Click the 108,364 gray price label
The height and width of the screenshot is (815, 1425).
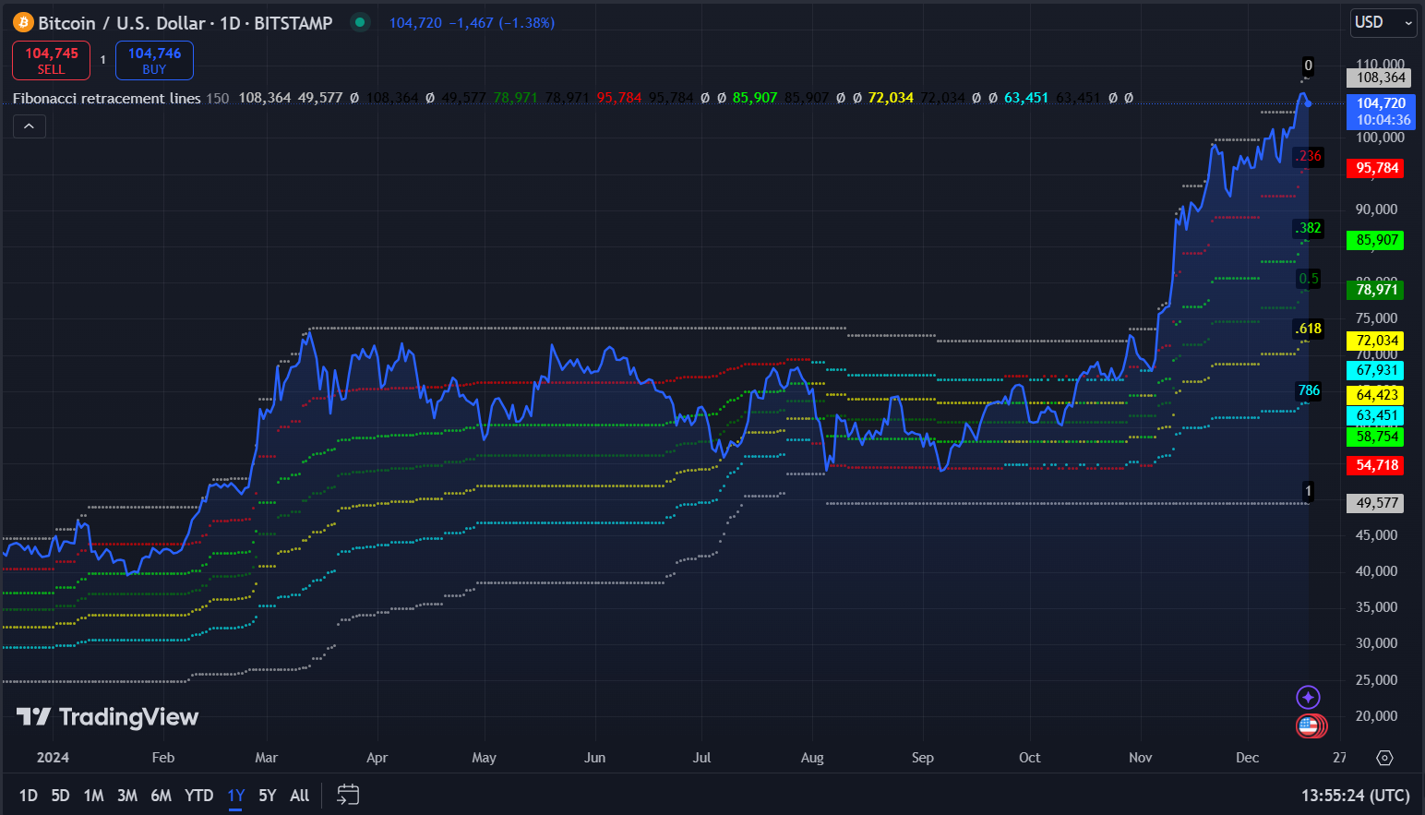pos(1378,78)
